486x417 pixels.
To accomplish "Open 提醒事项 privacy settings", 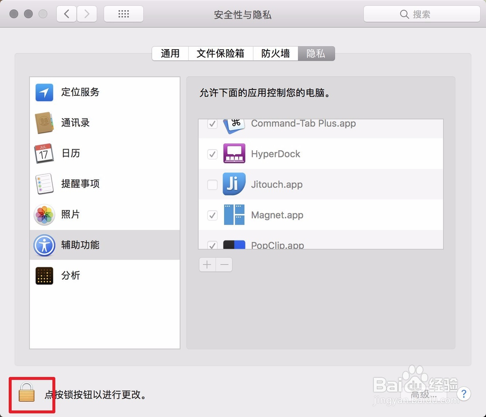I will click(x=80, y=184).
